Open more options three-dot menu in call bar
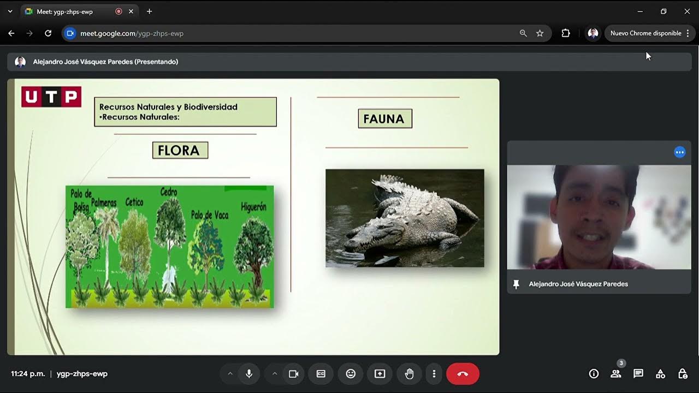The width and height of the screenshot is (699, 393). (x=434, y=374)
